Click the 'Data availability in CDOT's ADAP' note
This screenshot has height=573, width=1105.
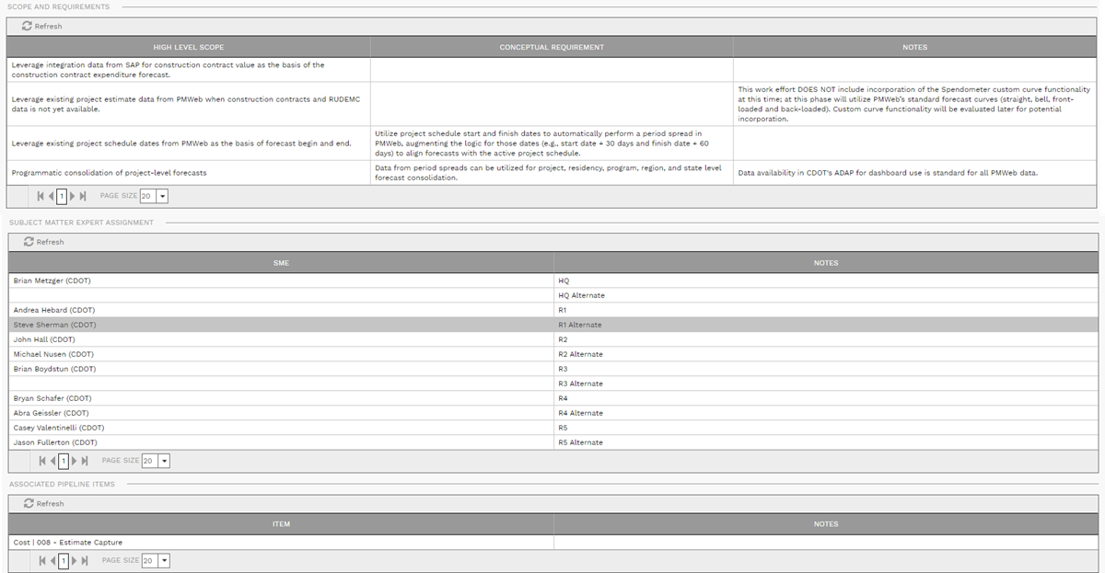[x=915, y=173]
